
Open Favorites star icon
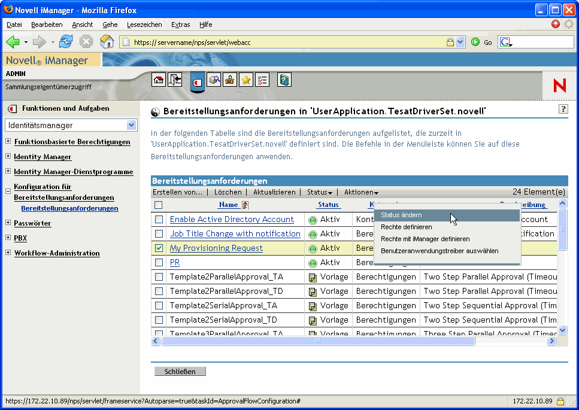click(x=246, y=80)
